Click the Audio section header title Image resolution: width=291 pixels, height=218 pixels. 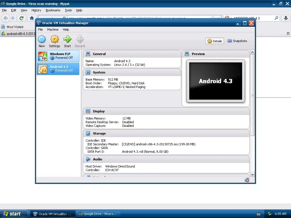click(x=97, y=159)
